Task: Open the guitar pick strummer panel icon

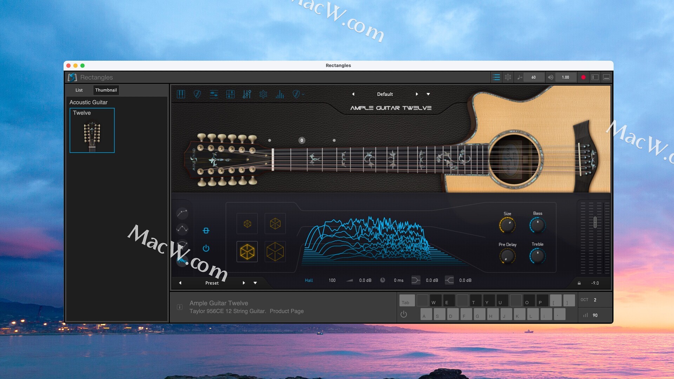Action: 197,94
